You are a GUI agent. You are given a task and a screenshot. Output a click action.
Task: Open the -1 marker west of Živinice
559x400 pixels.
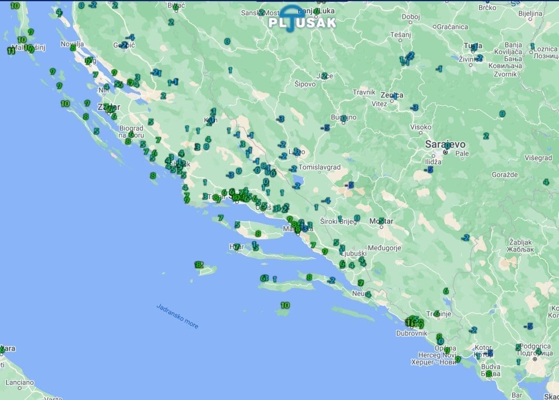(439, 69)
